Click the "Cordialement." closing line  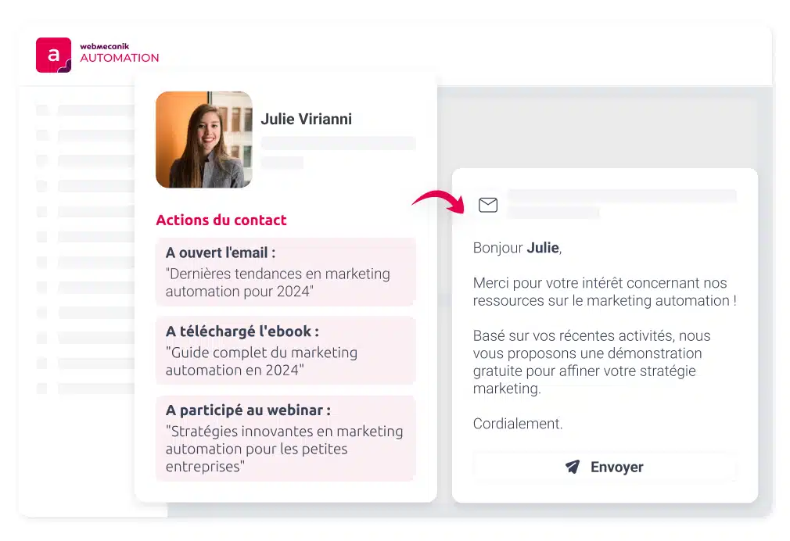[518, 424]
